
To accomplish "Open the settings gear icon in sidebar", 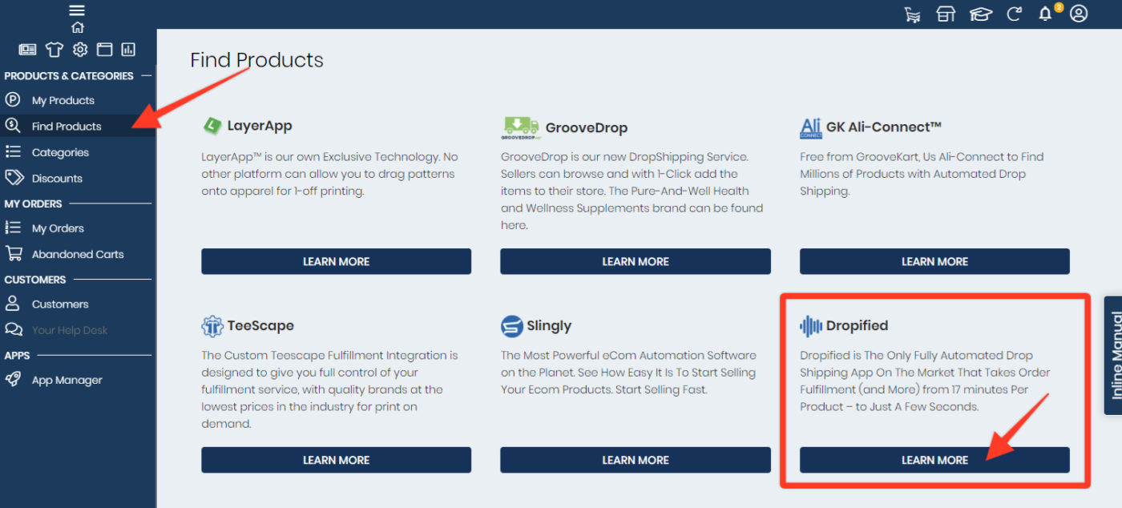I will tap(80, 50).
